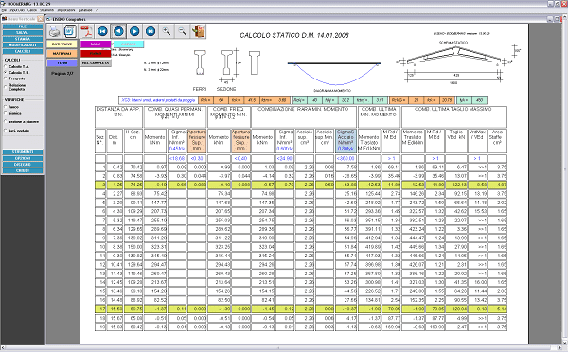Image resolution: width=568 pixels, height=353 pixels.
Task: Click the printer icon in the report toolbar
Action: (x=54, y=31)
